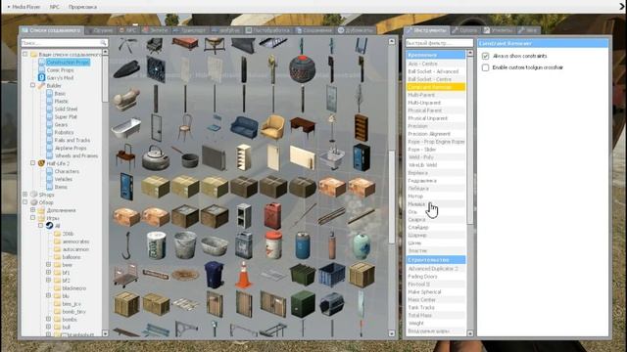Spawn the metal kettle prop

tap(156, 157)
